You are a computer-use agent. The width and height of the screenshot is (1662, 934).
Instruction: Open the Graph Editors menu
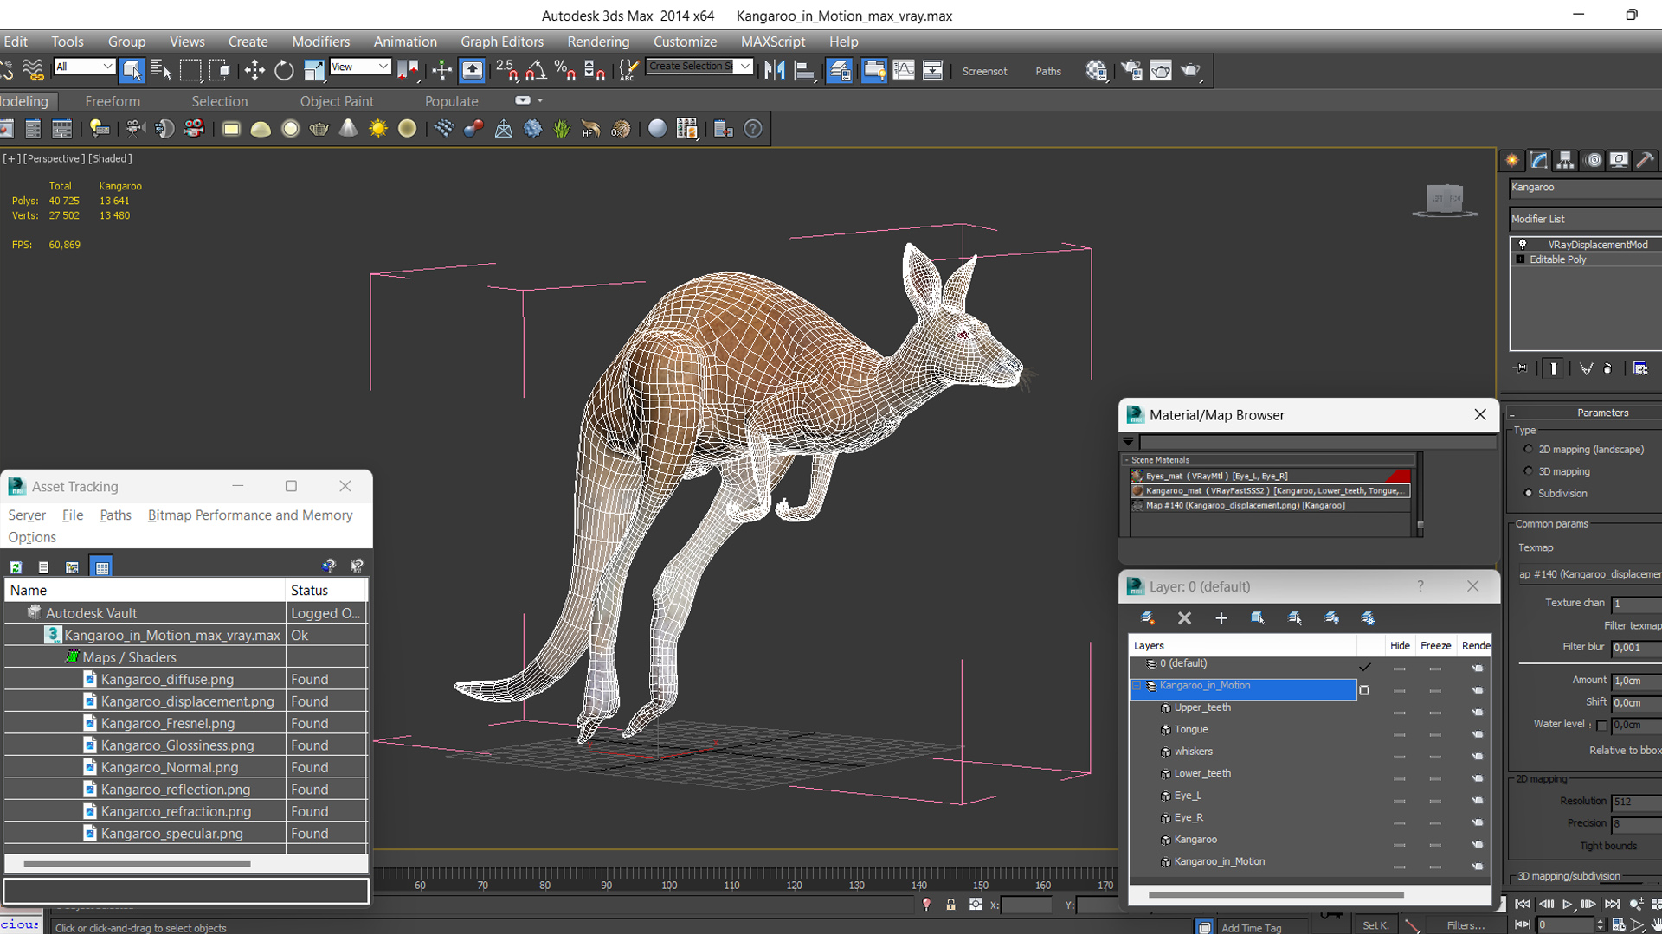click(502, 42)
